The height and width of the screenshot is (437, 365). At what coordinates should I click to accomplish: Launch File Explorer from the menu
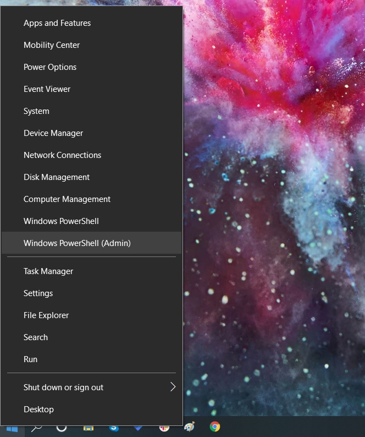[91, 315]
